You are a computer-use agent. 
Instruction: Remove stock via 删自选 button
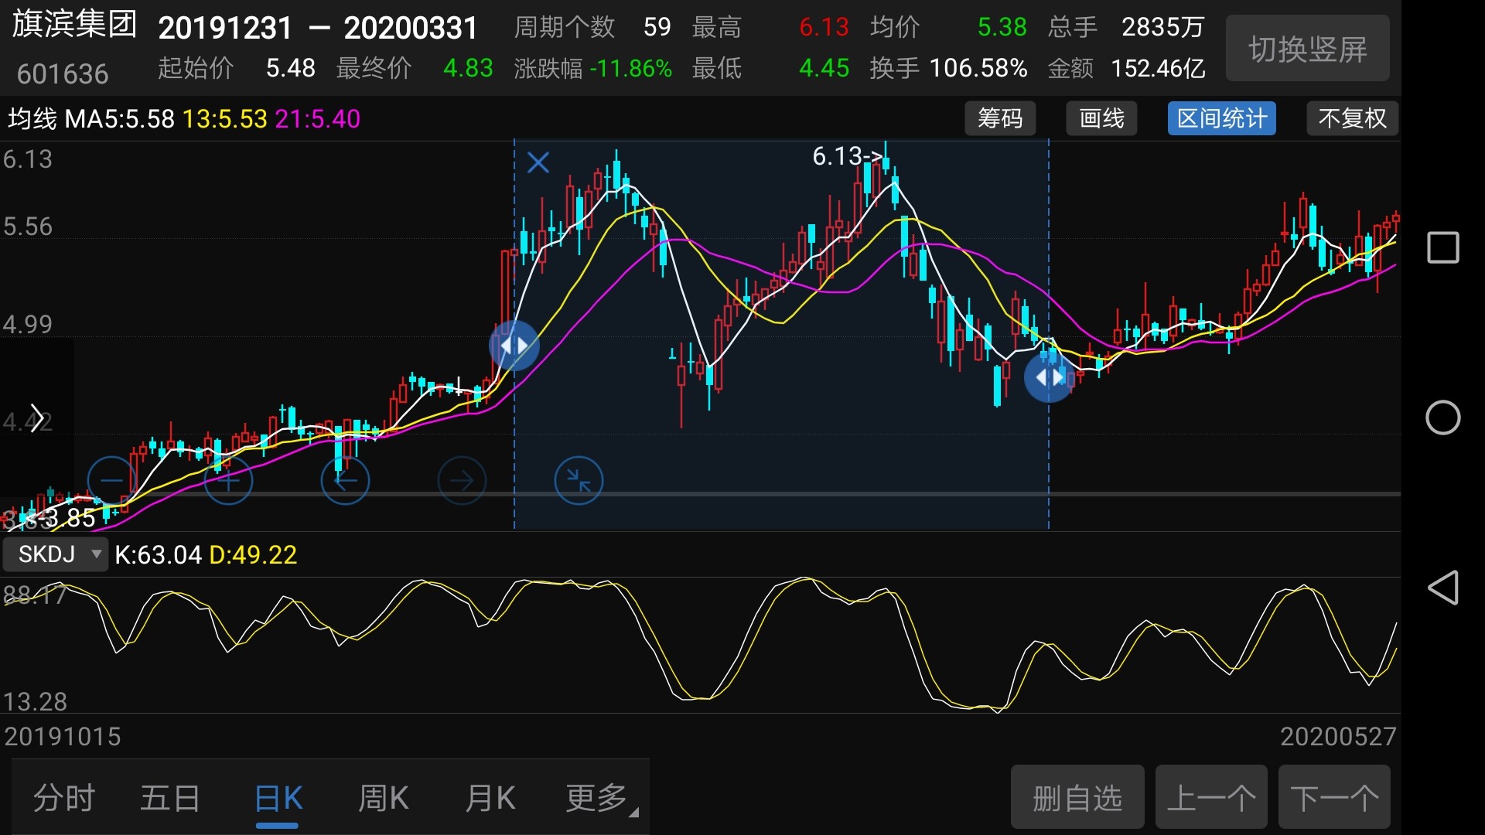click(x=1077, y=797)
